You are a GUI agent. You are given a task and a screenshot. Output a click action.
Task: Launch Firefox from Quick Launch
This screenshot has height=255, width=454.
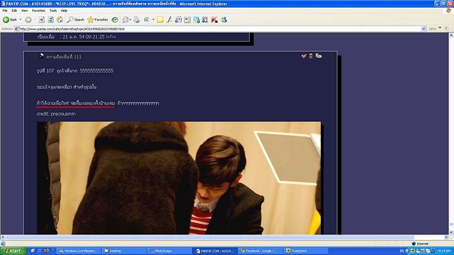tap(46, 251)
